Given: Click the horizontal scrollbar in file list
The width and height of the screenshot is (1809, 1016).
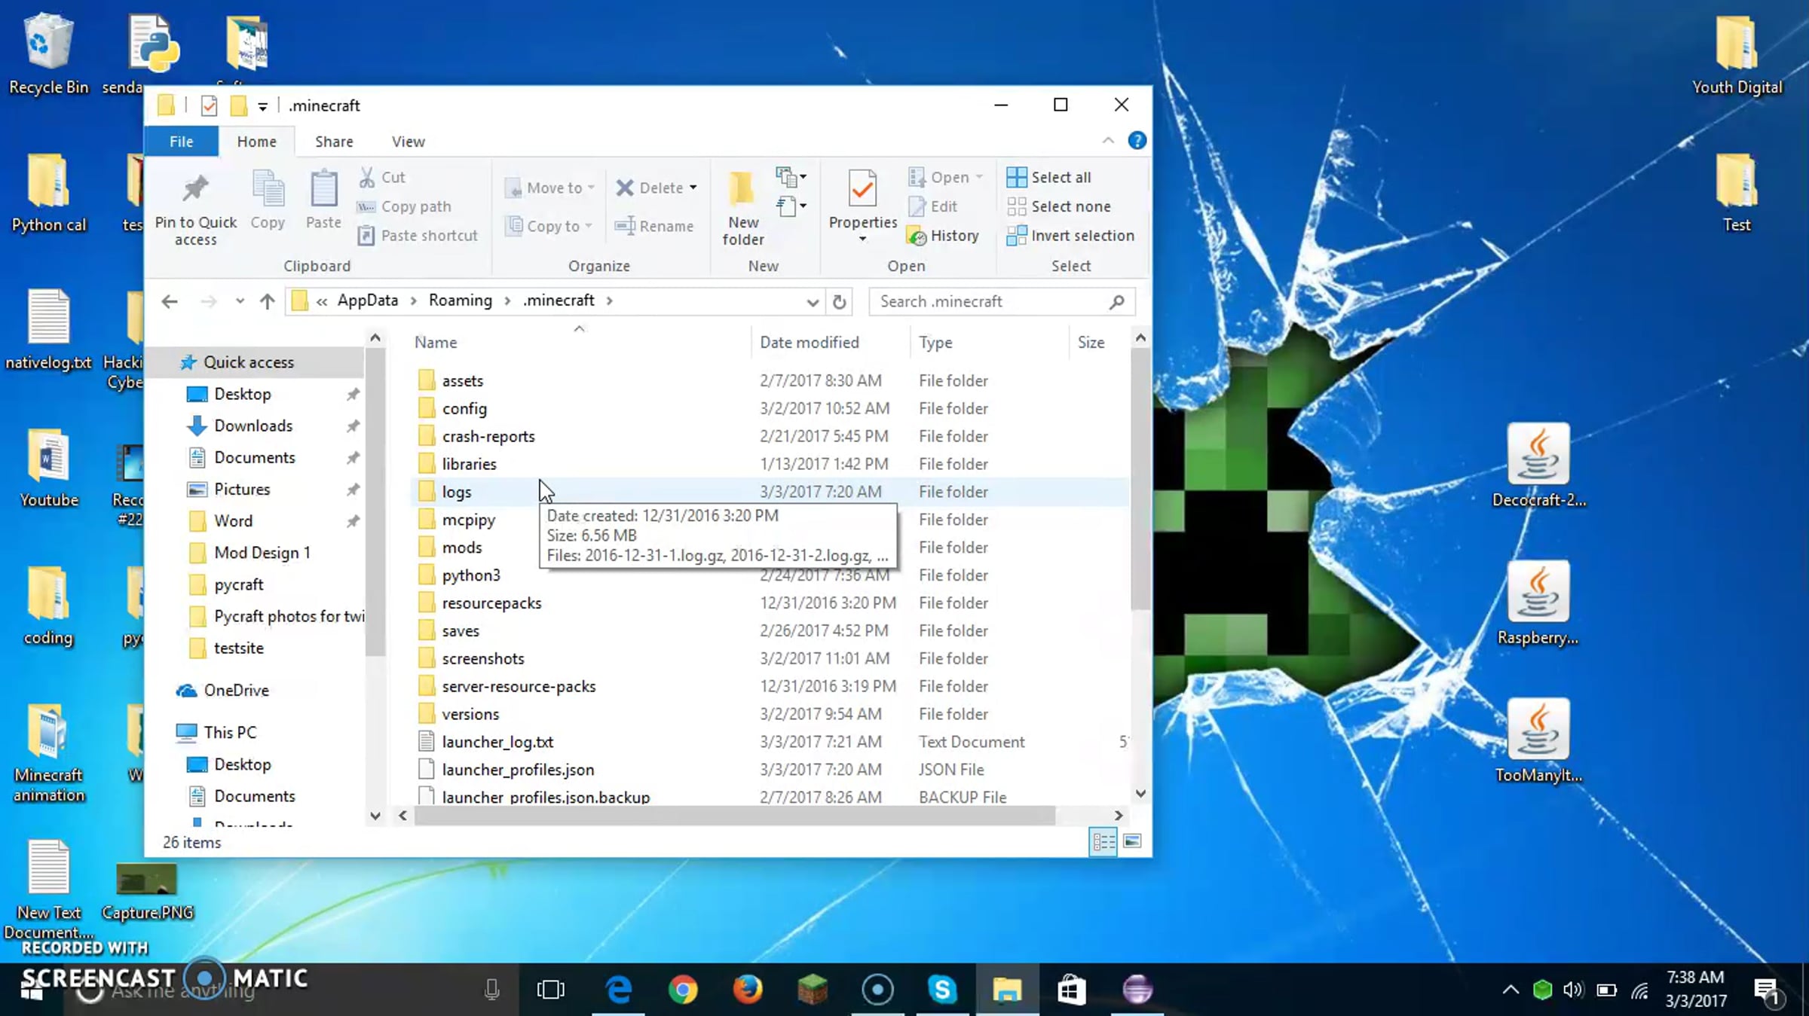Looking at the screenshot, I should pos(734,815).
